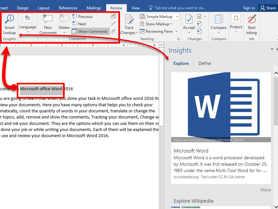The width and height of the screenshot is (278, 209).
Task: Click Start Inking
Action: tap(251, 24)
